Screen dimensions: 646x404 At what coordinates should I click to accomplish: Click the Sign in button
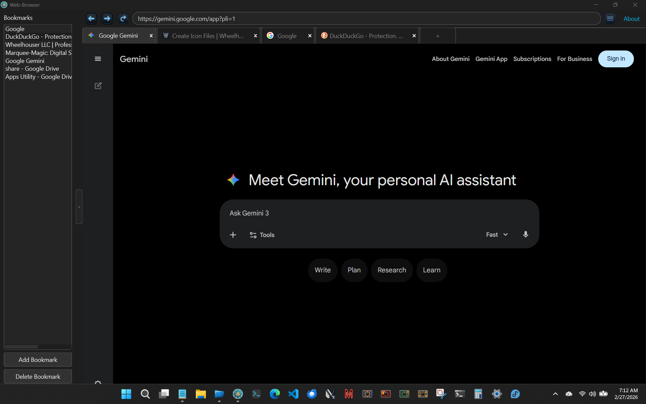(x=616, y=59)
